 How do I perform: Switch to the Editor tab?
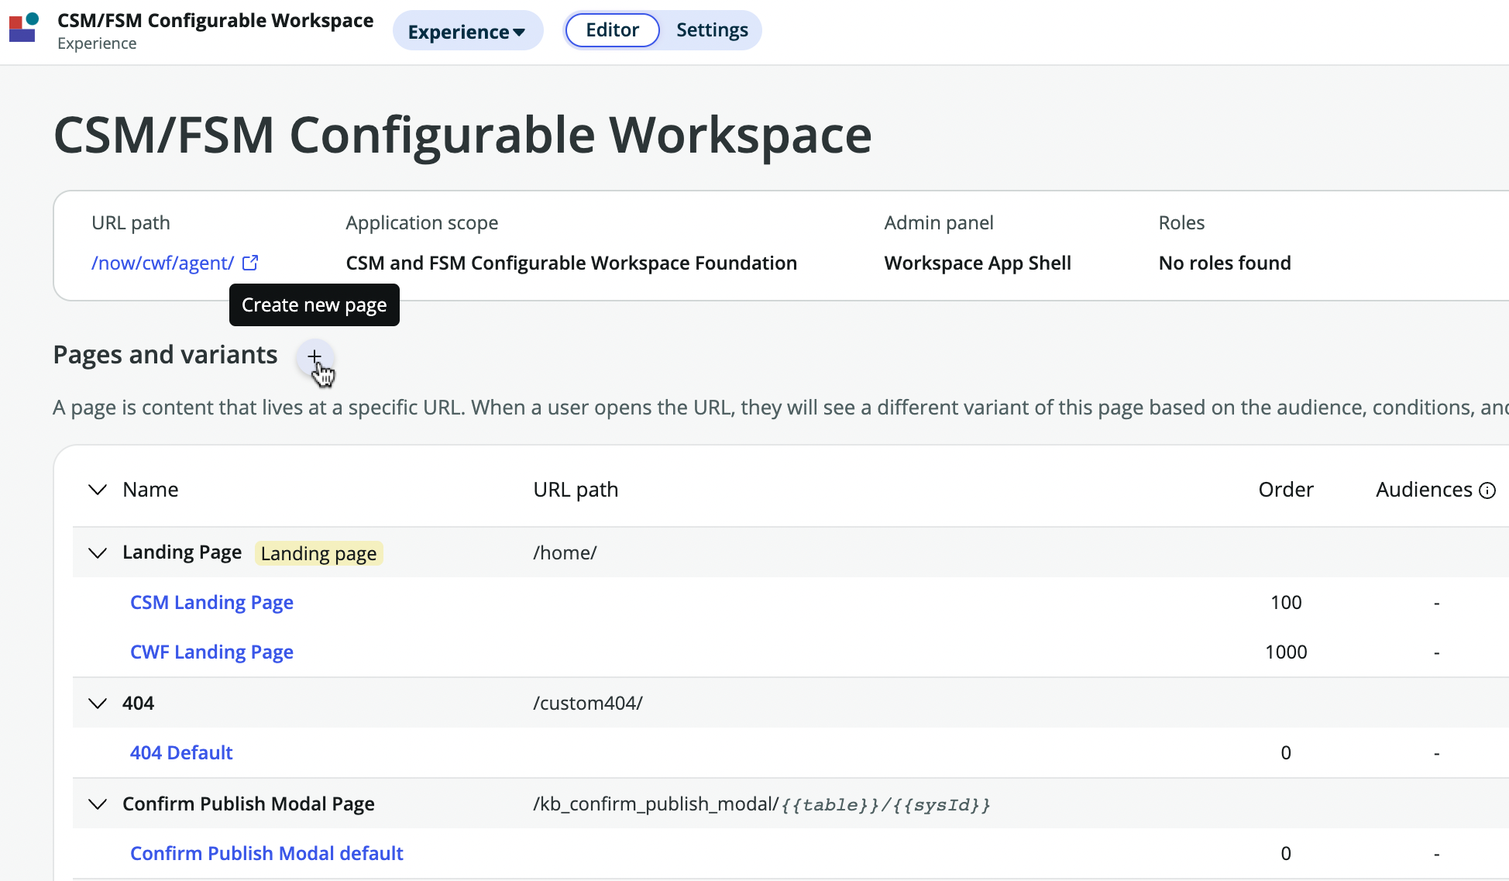[x=612, y=30]
